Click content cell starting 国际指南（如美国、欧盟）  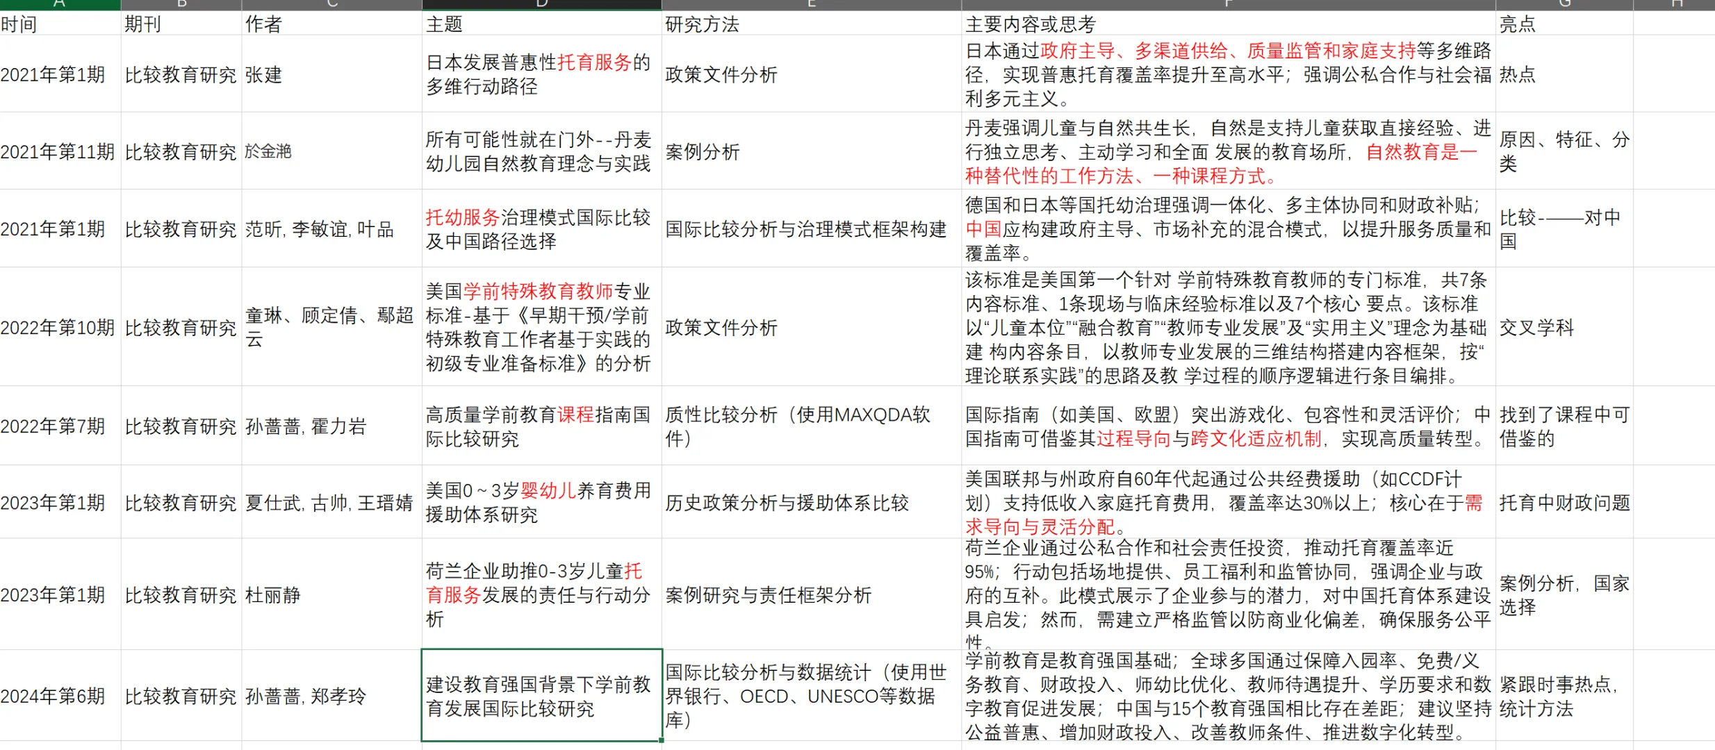coord(1229,426)
